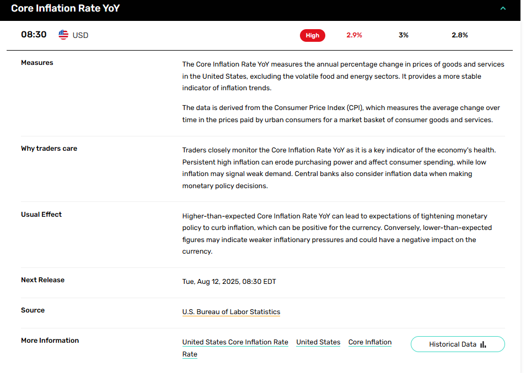Open United States Core Inflation Rate link

[235, 342]
